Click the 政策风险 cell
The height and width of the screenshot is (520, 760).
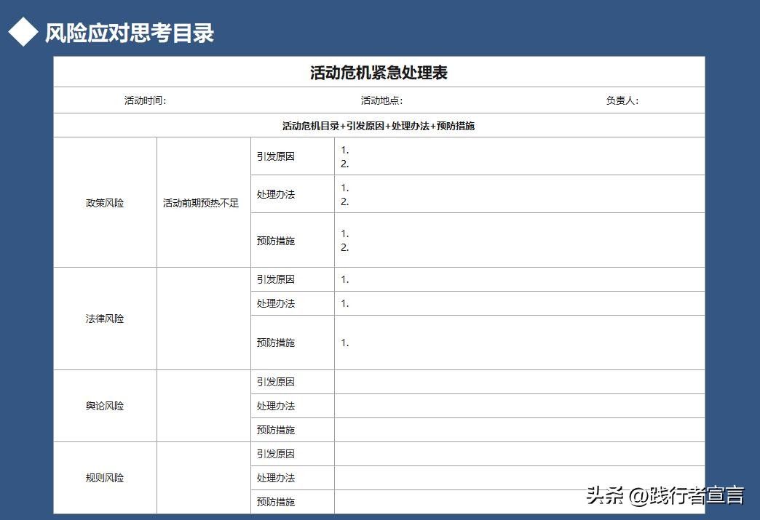pos(104,202)
